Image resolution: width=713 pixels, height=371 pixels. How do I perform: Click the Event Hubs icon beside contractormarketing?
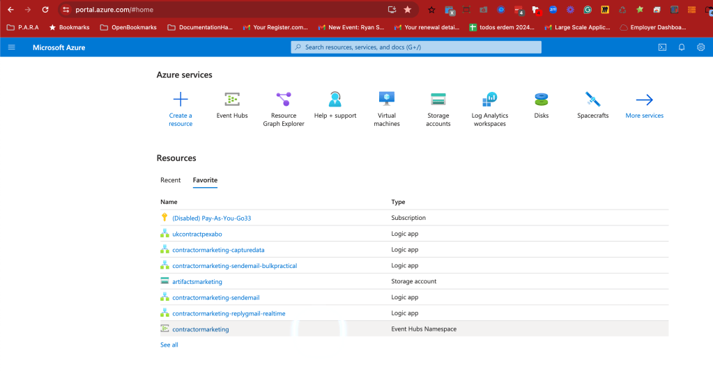tap(164, 329)
